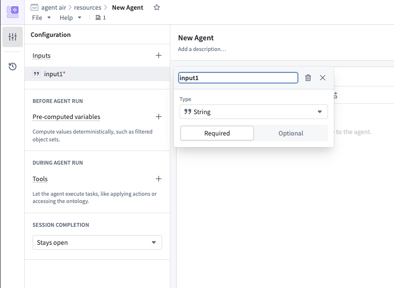This screenshot has width=394, height=288.
Task: Click the SESSION COMPLETION label
Action: pyautogui.click(x=61, y=225)
